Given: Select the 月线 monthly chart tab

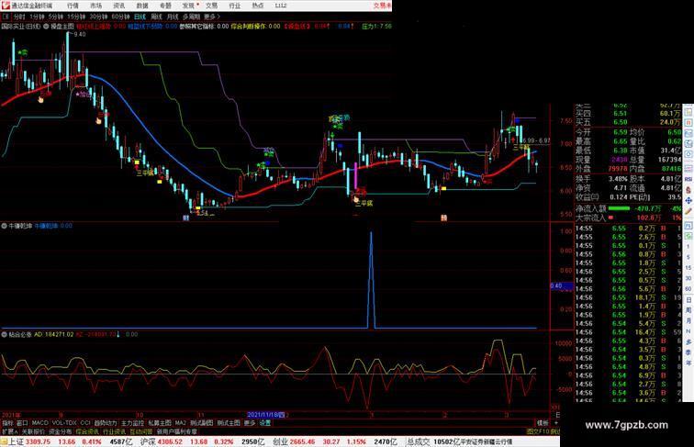Looking at the screenshot, I should click(173, 17).
